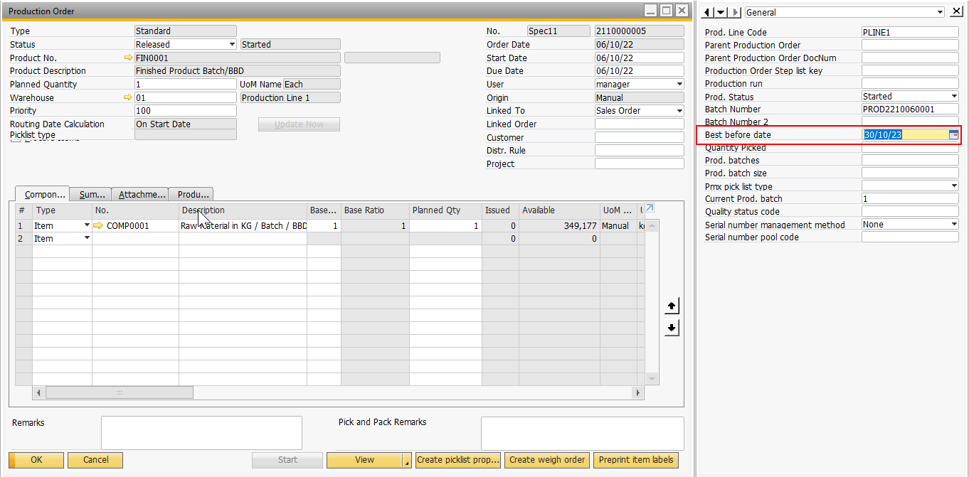The width and height of the screenshot is (969, 477).
Task: Open the Type dropdown in row 1
Action: point(88,225)
